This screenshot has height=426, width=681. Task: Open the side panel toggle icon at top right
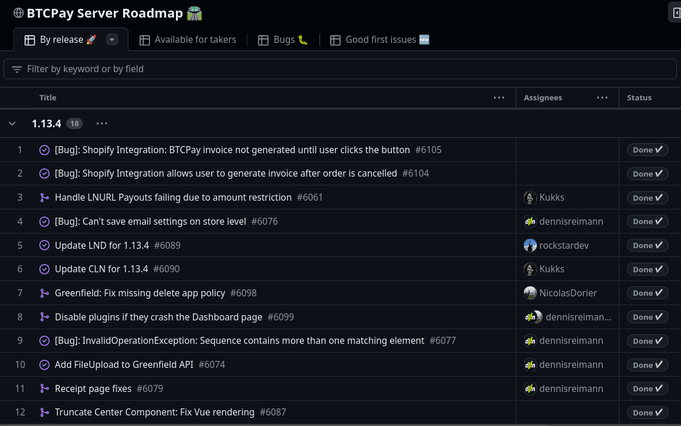676,13
